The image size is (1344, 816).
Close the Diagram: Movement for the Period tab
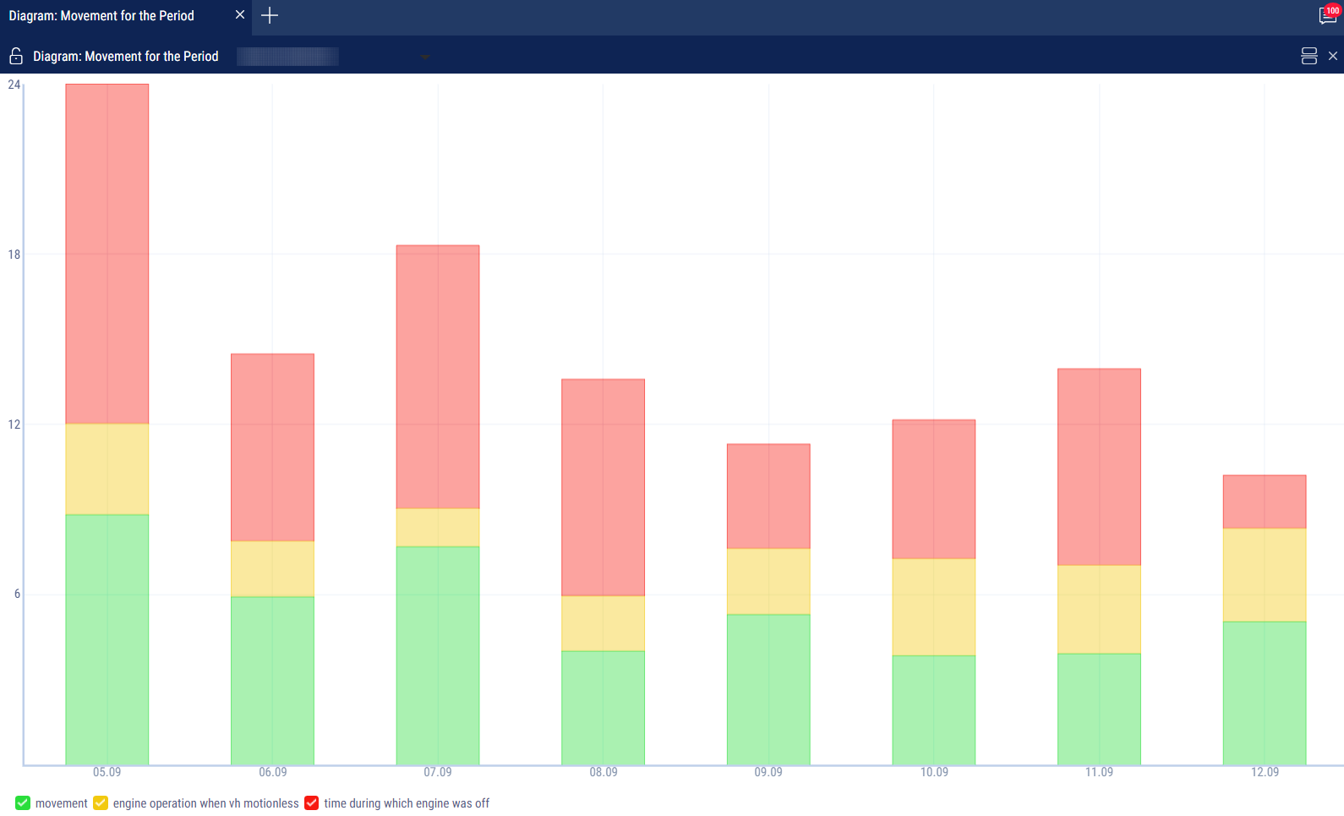pos(240,14)
